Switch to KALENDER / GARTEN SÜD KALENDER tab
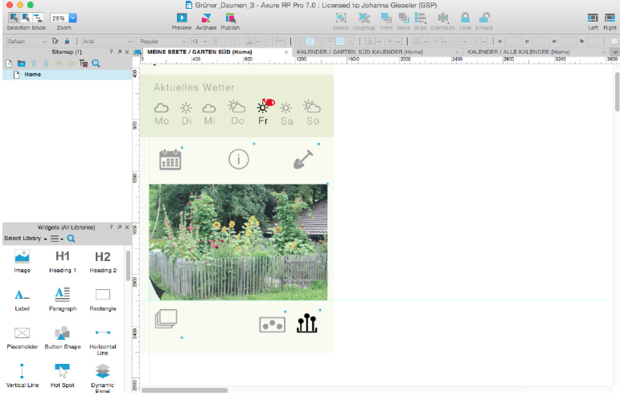This screenshot has width=620, height=396. 359,52
